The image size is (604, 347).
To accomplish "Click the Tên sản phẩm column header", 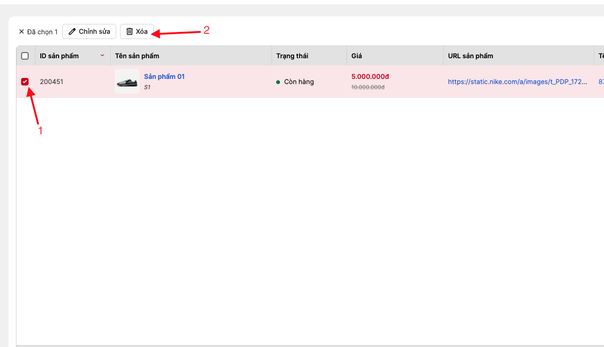I will pos(137,56).
